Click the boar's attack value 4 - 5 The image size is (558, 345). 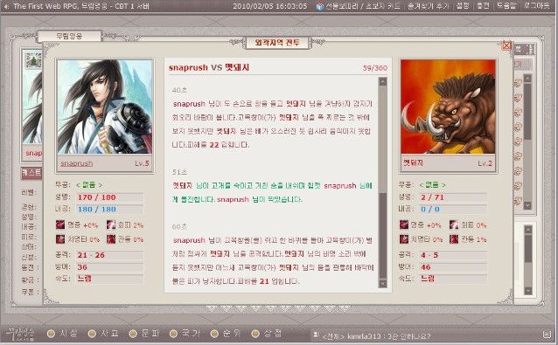[429, 255]
